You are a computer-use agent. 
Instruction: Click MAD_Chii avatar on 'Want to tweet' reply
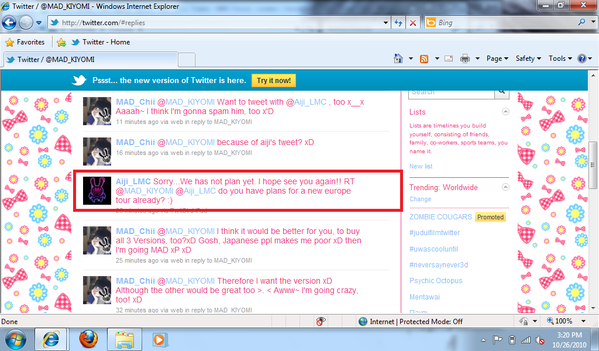click(97, 111)
